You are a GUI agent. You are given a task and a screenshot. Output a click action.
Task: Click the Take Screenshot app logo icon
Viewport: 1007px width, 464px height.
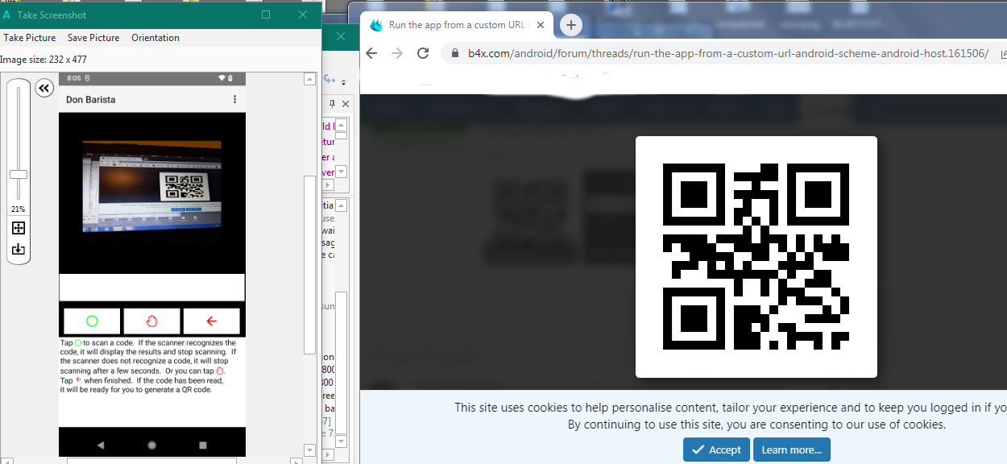7,15
